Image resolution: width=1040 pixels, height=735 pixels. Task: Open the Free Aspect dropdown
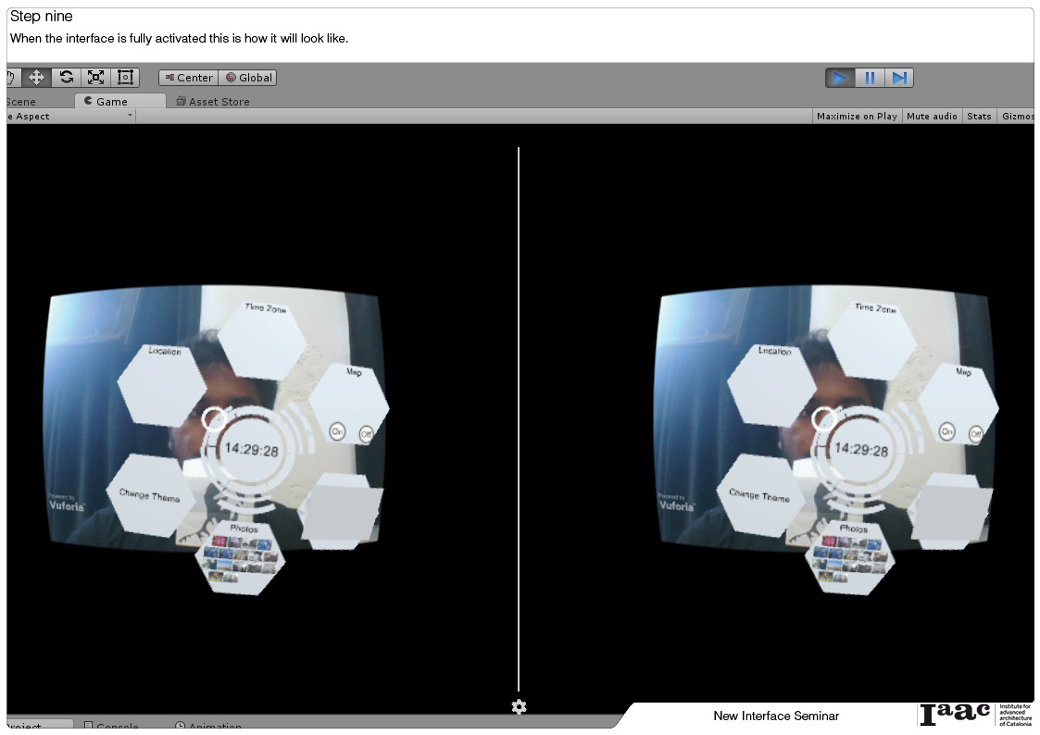(x=65, y=116)
